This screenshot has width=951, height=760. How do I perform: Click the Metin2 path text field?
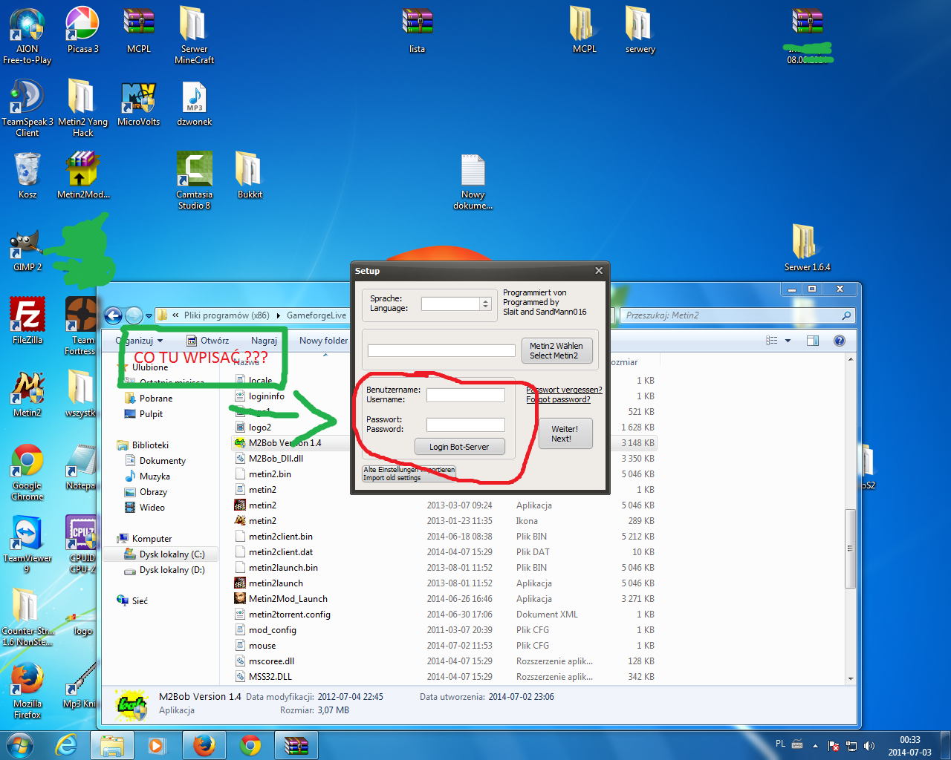pos(441,350)
